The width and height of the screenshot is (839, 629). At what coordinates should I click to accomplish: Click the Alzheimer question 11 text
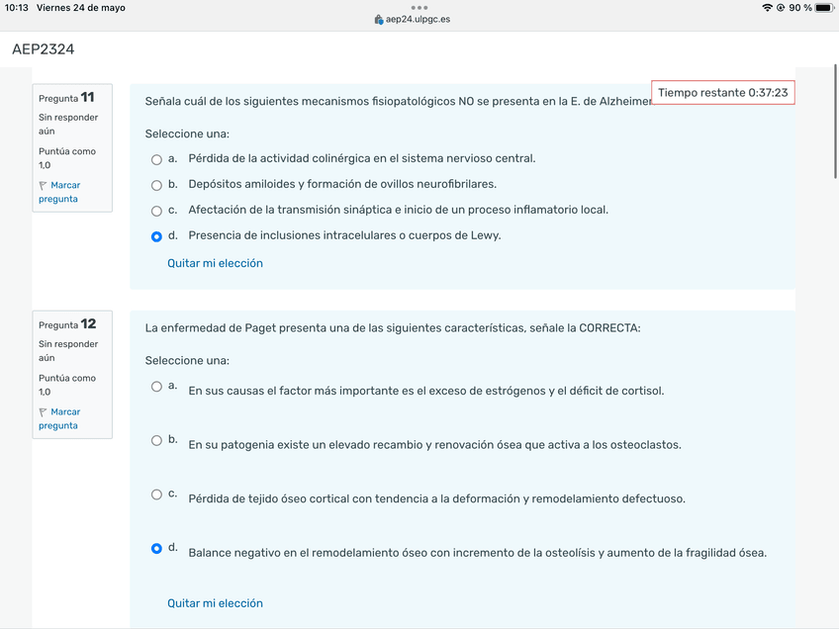[399, 101]
